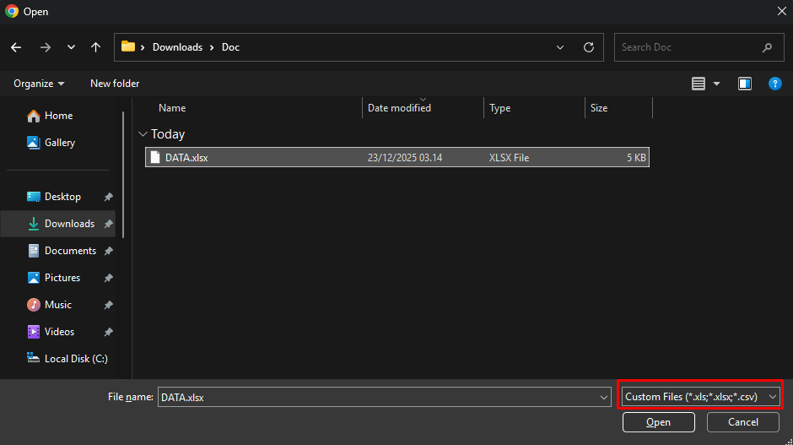
Task: Click the pin icon next to Music
Action: point(108,305)
